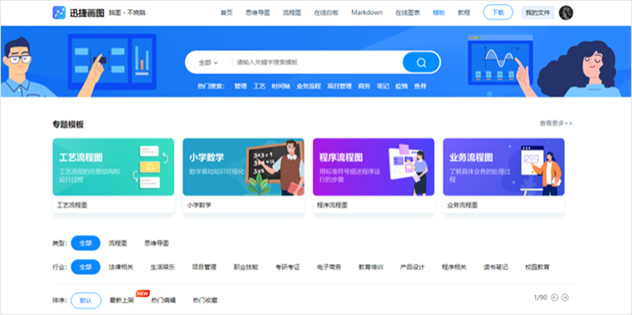Click hot search keyword 工艺
Image resolution: width=632 pixels, height=315 pixels.
(259, 86)
